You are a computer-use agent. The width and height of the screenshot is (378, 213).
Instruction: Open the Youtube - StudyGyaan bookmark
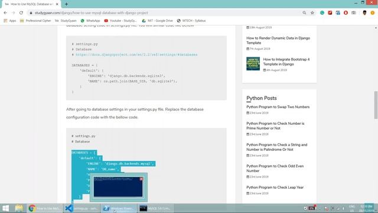tap(120, 21)
